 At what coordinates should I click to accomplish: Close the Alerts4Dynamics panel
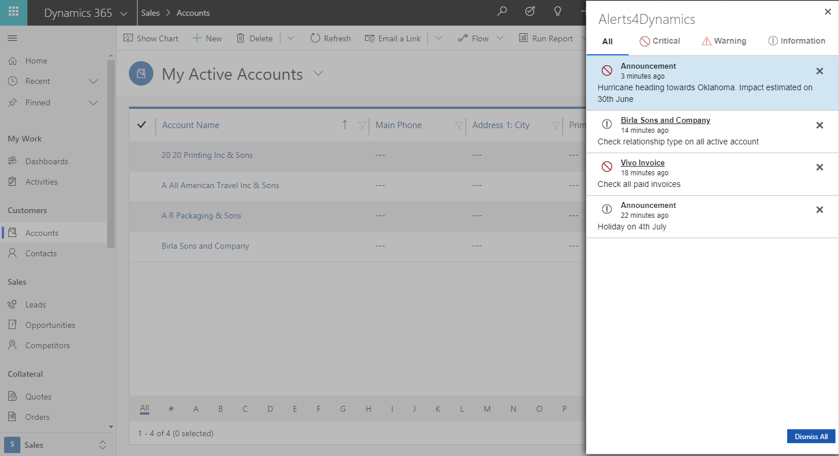(827, 12)
